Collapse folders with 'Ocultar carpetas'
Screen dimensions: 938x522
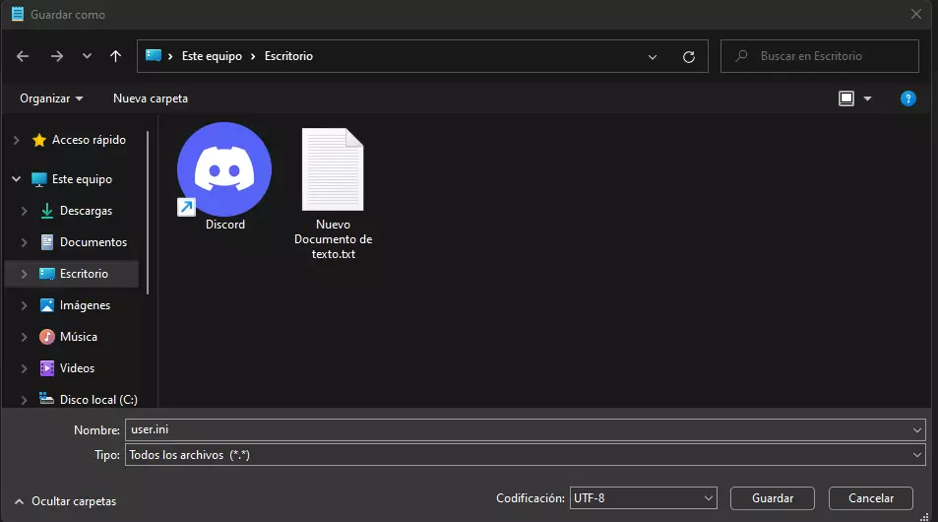[65, 501]
